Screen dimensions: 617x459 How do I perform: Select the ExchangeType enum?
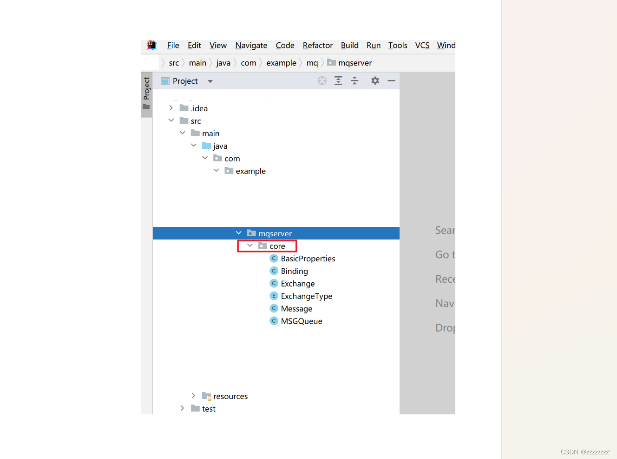(307, 296)
